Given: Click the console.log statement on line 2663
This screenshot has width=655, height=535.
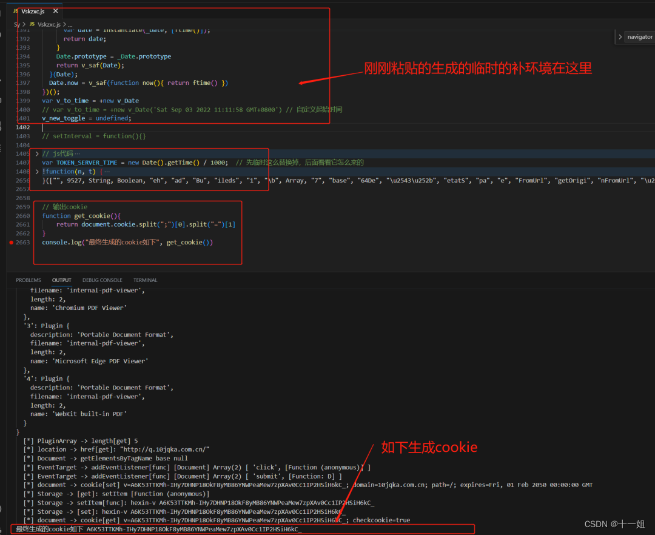Looking at the screenshot, I should pyautogui.click(x=127, y=242).
